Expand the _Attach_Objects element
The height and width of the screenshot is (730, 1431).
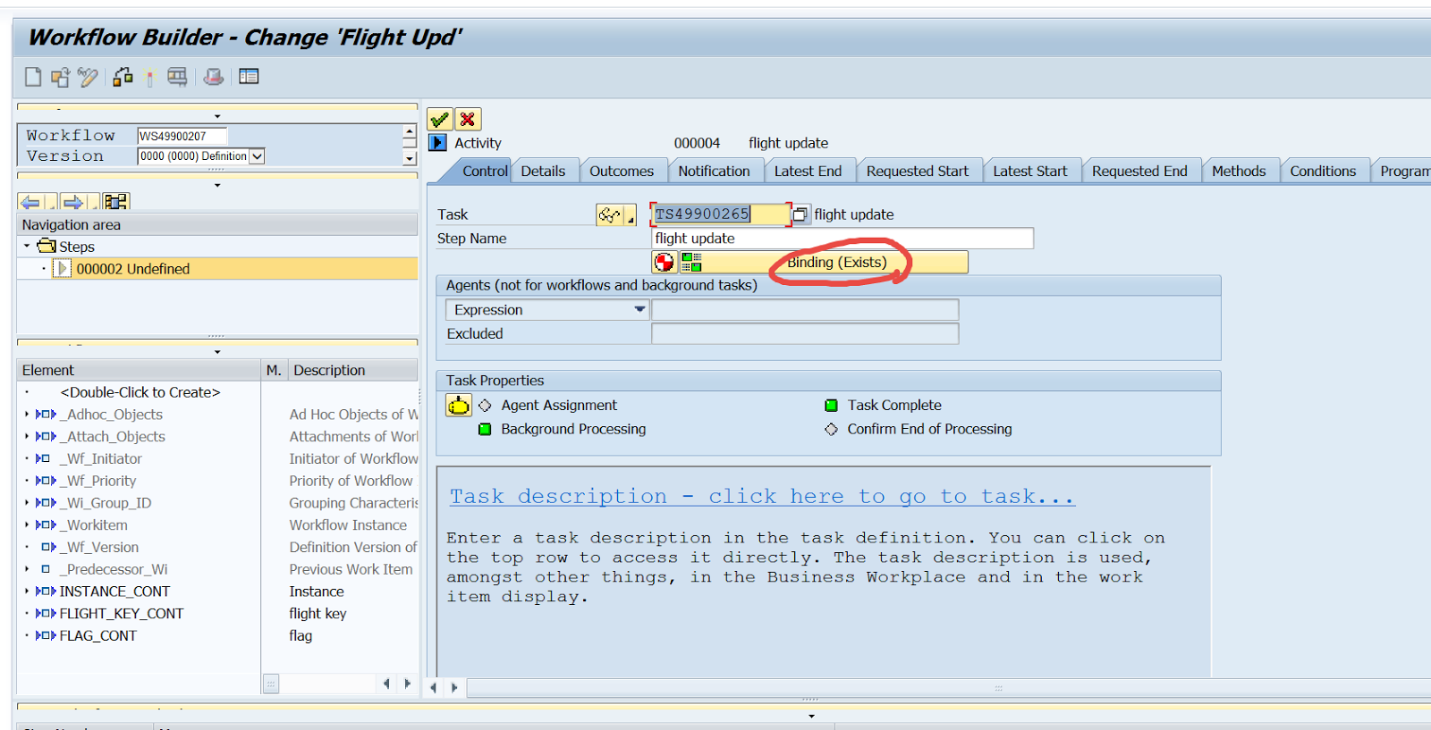27,437
